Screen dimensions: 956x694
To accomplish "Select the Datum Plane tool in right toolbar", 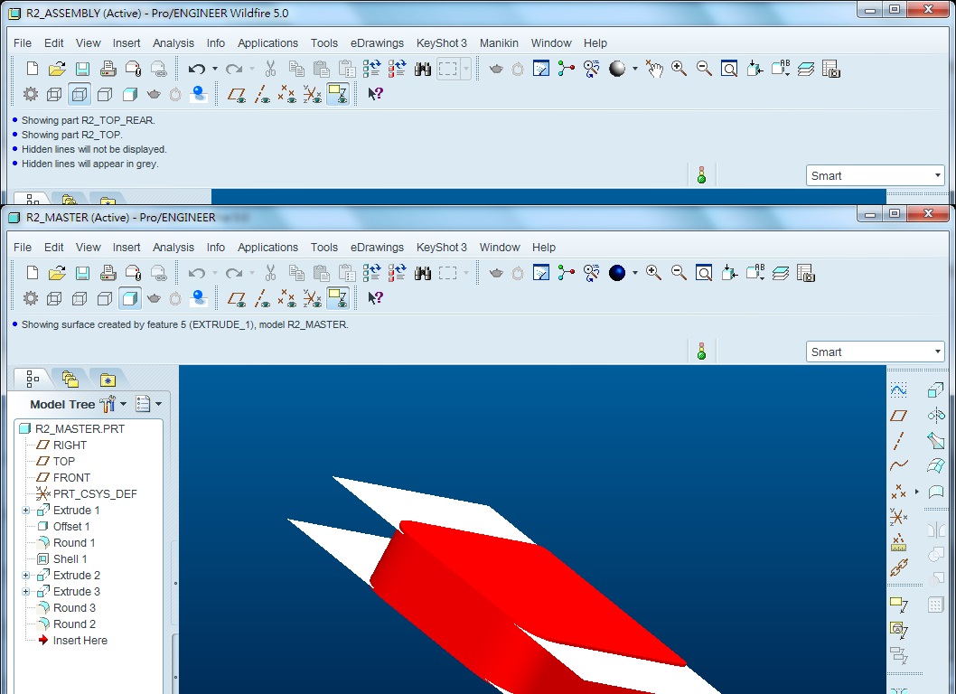I will point(899,416).
